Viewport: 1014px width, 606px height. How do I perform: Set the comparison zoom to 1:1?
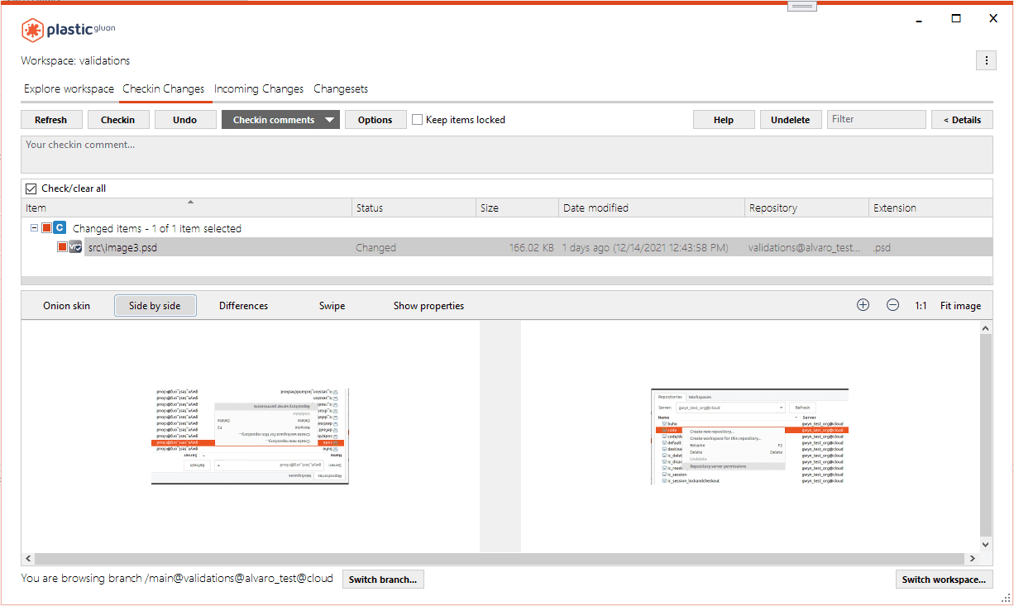[x=921, y=305]
